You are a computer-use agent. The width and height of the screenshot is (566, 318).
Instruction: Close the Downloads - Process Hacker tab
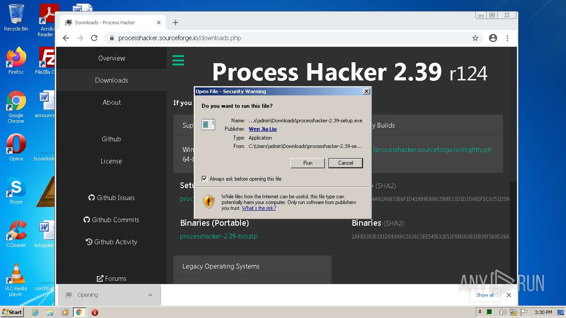tap(159, 23)
